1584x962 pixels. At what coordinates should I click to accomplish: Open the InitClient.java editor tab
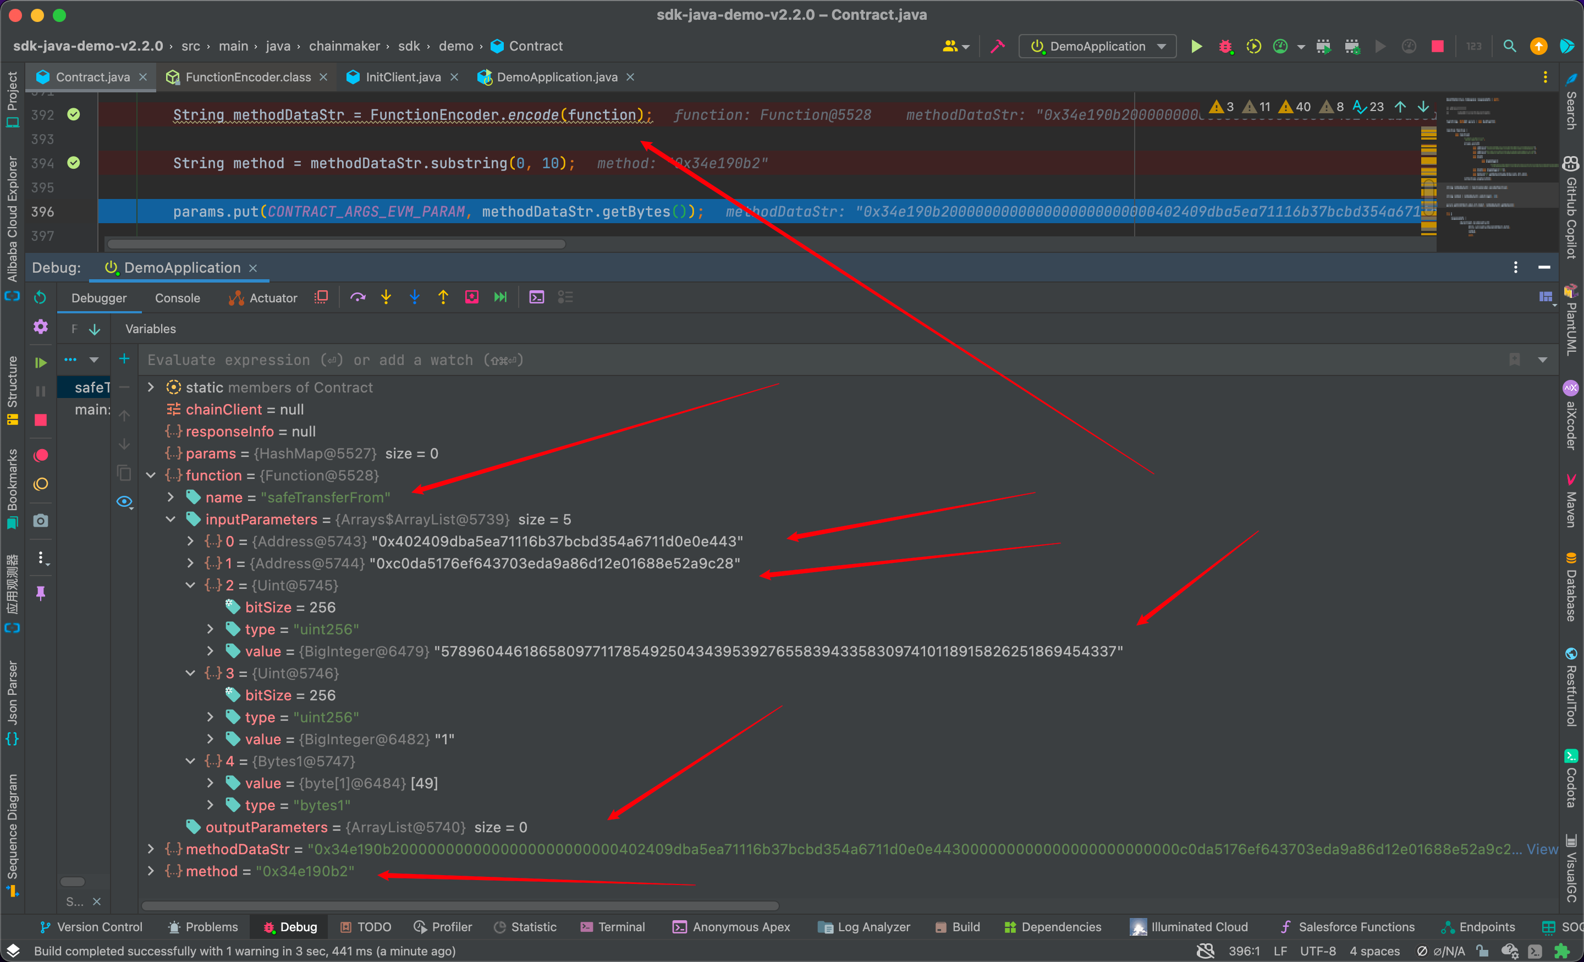pyautogui.click(x=403, y=77)
